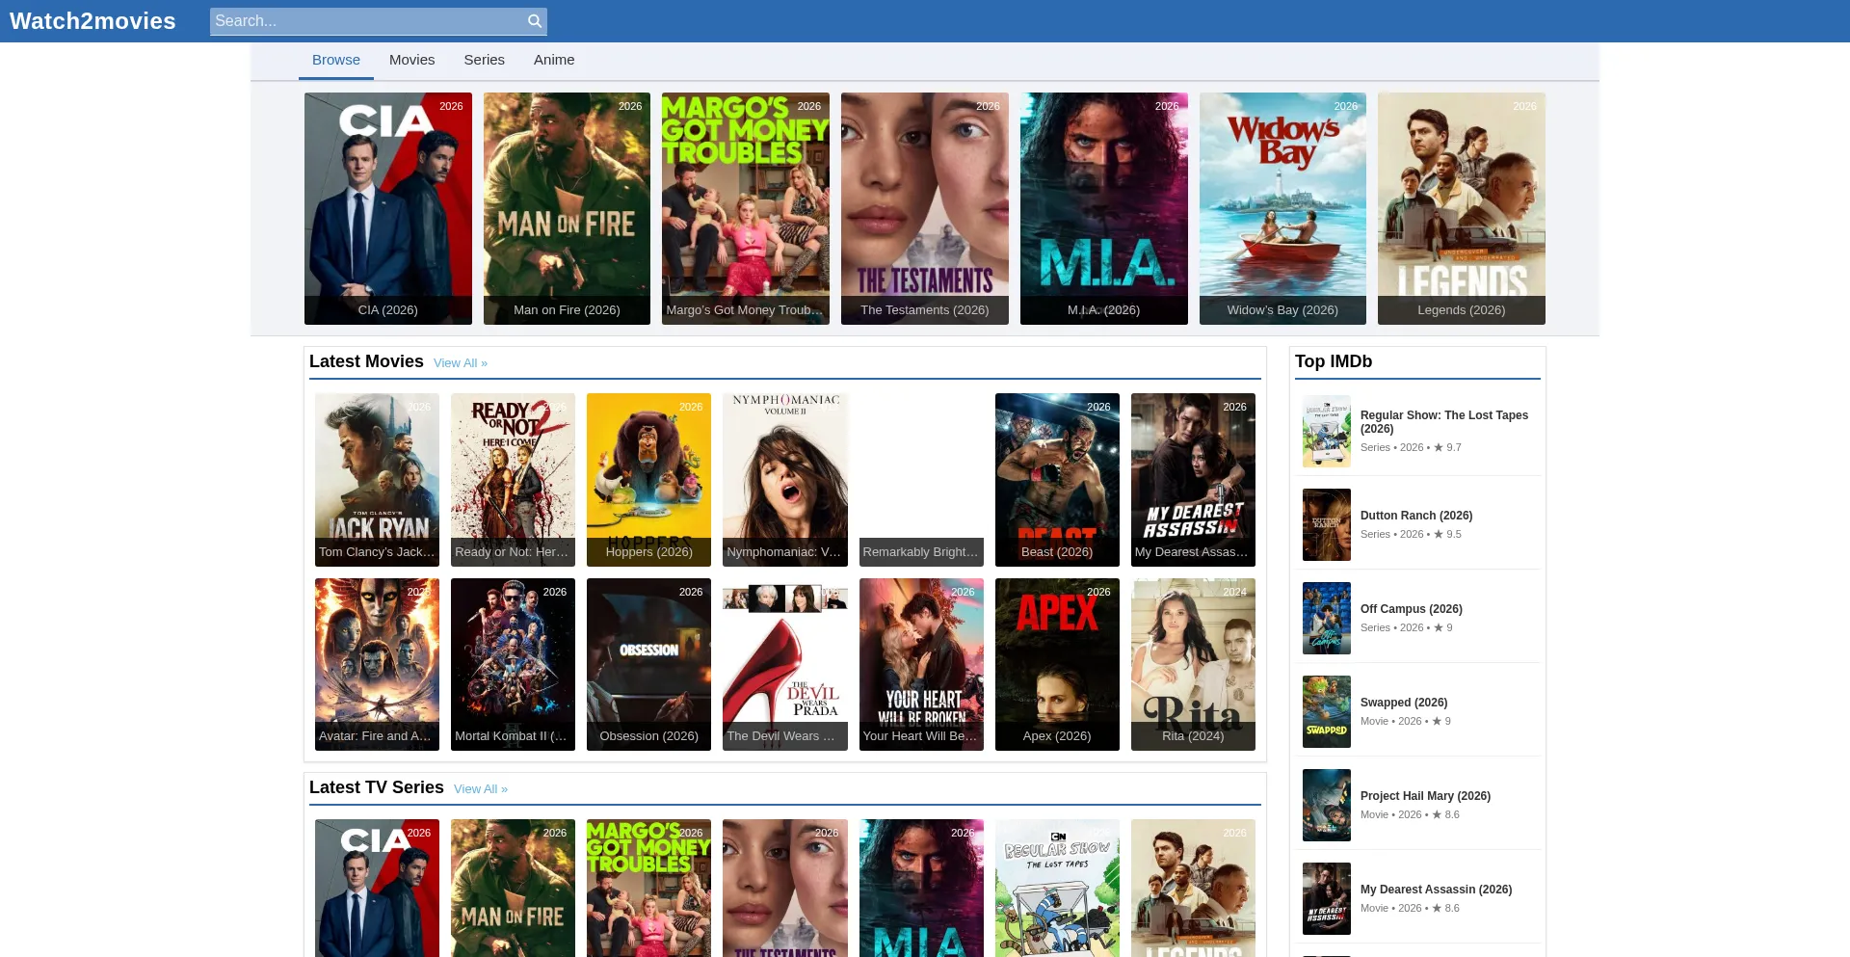Switch to the Series tab

click(485, 60)
